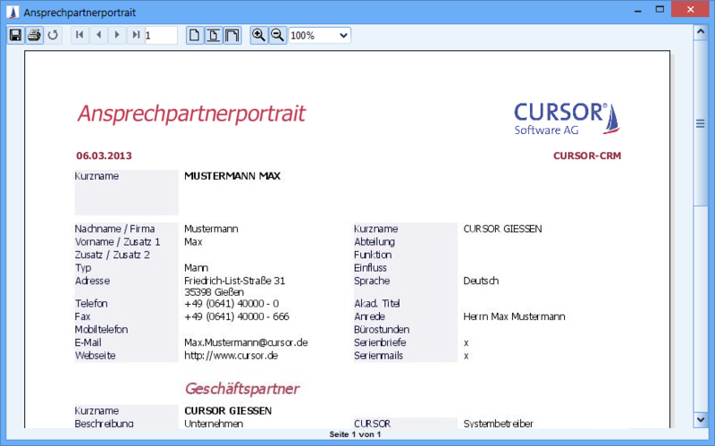Image resolution: width=715 pixels, height=446 pixels.
Task: Jump to the first page
Action: 80,36
